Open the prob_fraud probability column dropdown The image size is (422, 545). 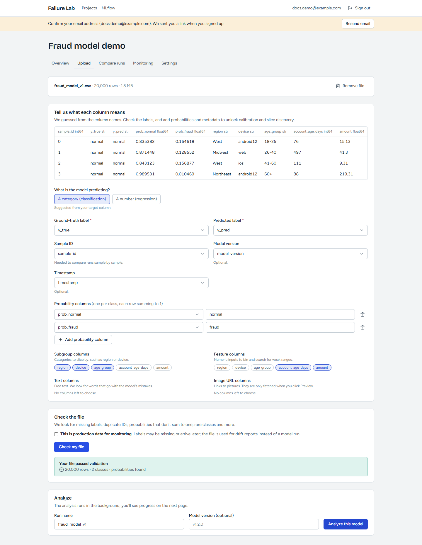[x=129, y=327]
